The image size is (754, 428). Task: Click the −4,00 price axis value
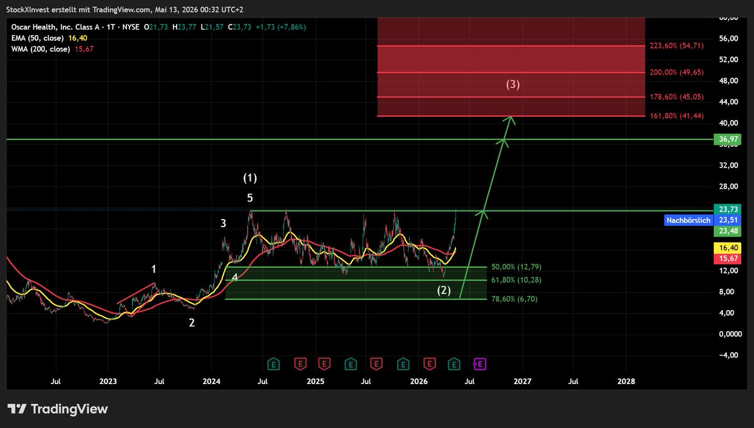728,355
